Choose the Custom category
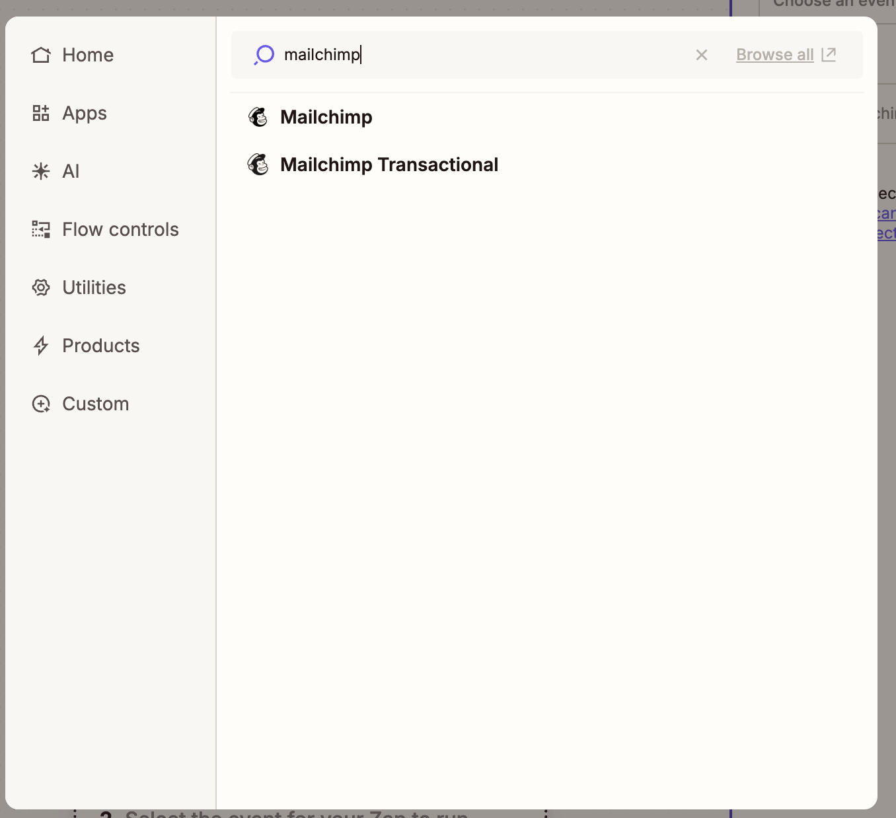896x818 pixels. coord(96,404)
